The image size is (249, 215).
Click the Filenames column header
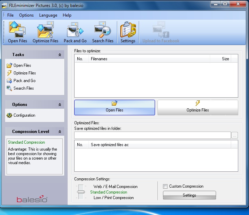click(x=149, y=59)
